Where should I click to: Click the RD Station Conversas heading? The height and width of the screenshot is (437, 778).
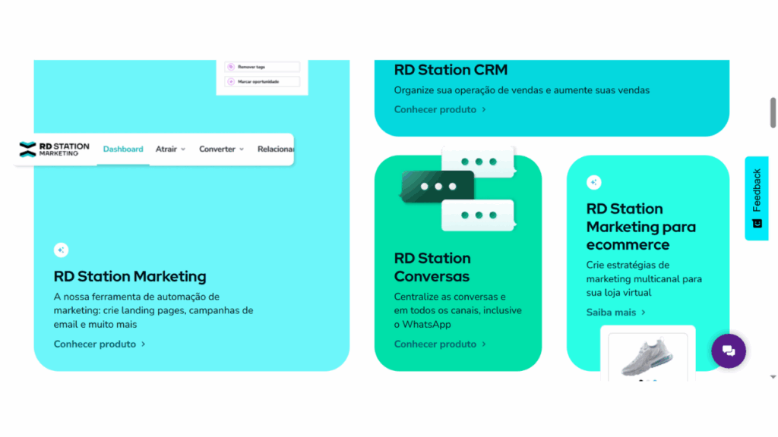432,268
